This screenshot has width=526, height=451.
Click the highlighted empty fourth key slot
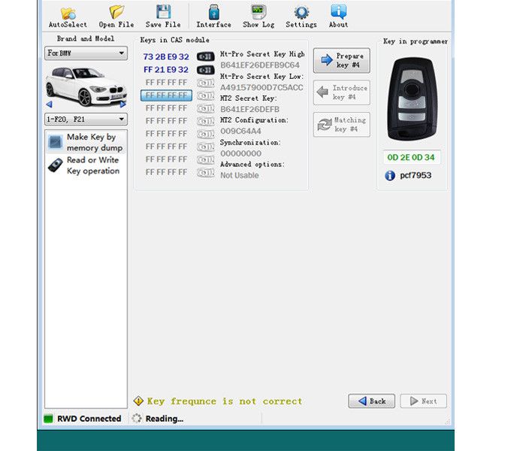tap(166, 95)
